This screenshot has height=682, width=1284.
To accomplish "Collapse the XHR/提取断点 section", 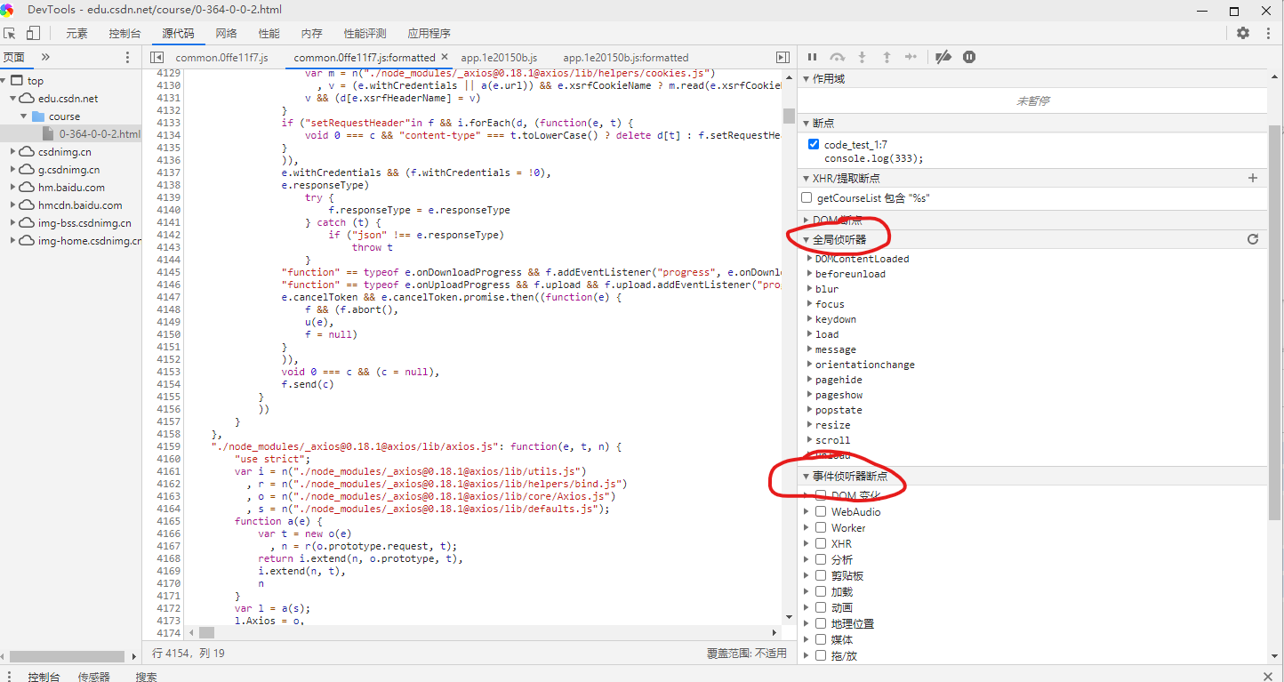I will (806, 179).
